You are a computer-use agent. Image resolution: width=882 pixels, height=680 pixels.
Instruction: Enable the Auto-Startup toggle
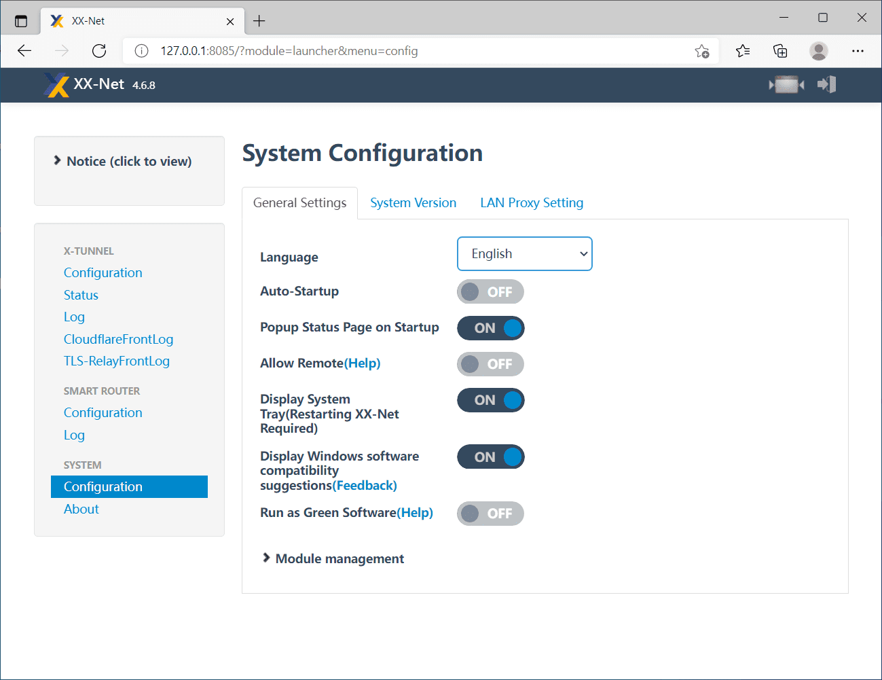click(x=490, y=292)
